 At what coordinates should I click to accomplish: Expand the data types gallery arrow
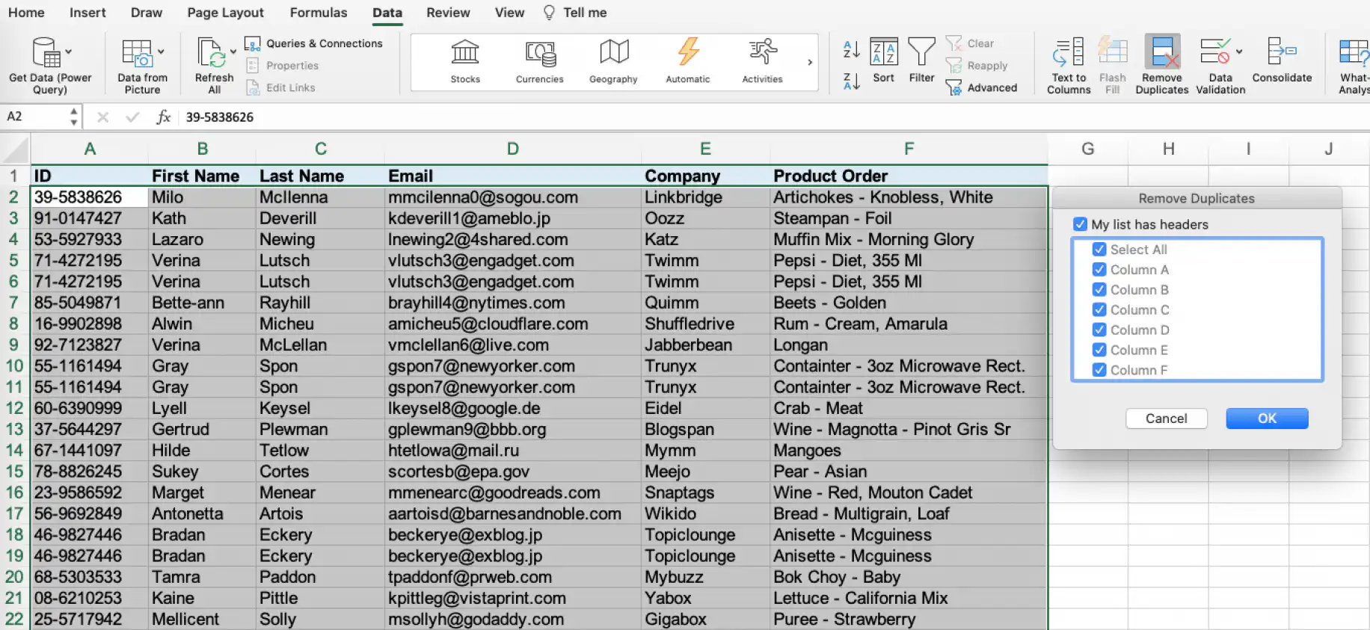(810, 62)
